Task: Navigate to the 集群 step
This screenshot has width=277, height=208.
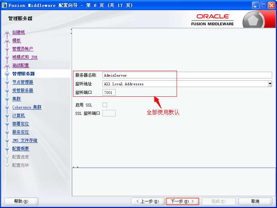Action: click(17, 99)
